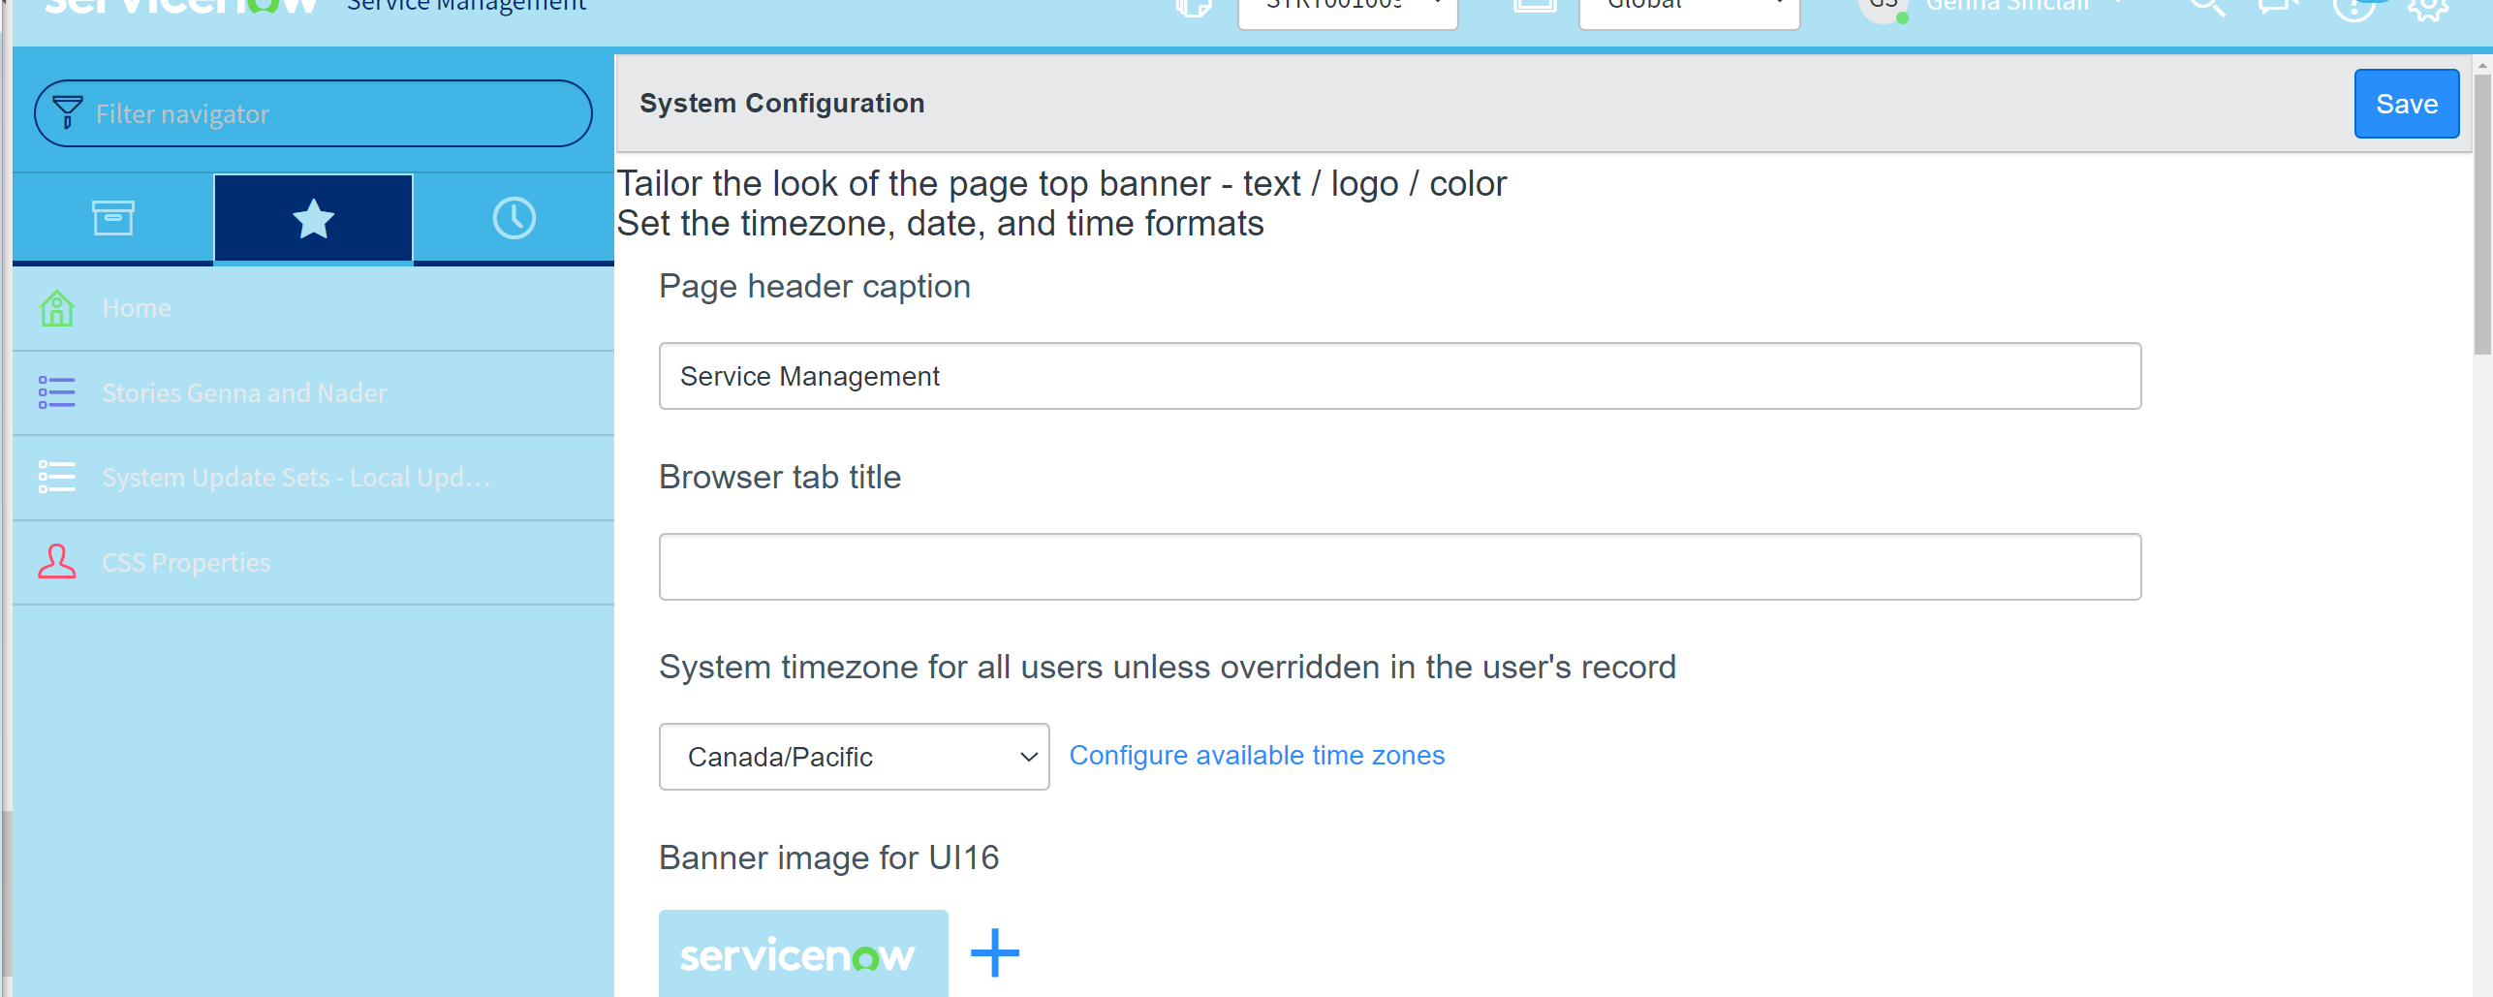Open the settings gear in the header
This screenshot has width=2493, height=997.
click(x=2428, y=8)
